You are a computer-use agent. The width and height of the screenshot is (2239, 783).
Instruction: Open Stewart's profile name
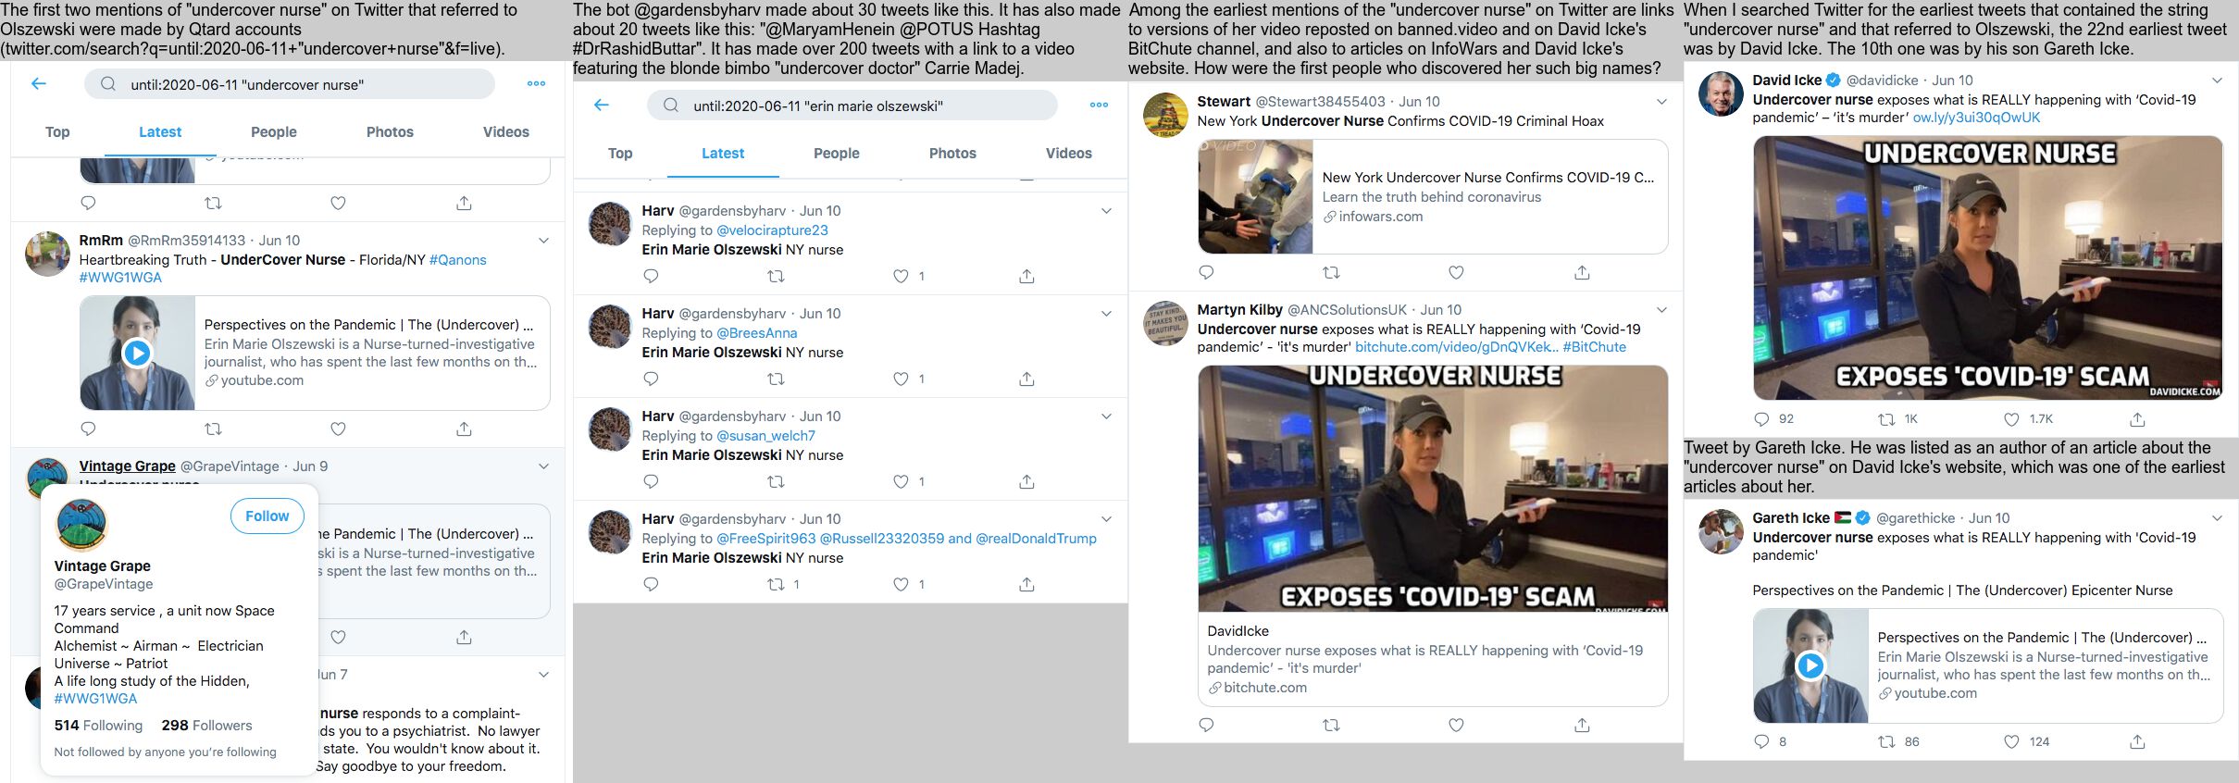1224,102
